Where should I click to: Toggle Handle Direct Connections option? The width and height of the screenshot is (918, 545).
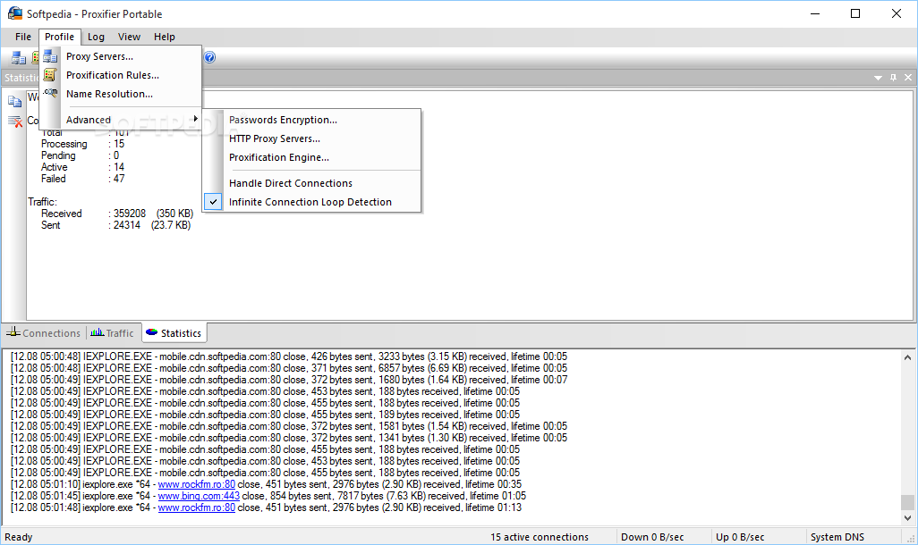312,183
